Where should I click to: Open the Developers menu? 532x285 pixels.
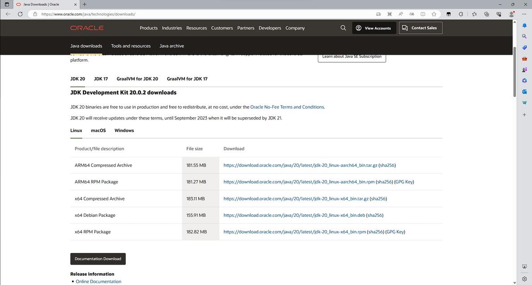[x=270, y=28]
